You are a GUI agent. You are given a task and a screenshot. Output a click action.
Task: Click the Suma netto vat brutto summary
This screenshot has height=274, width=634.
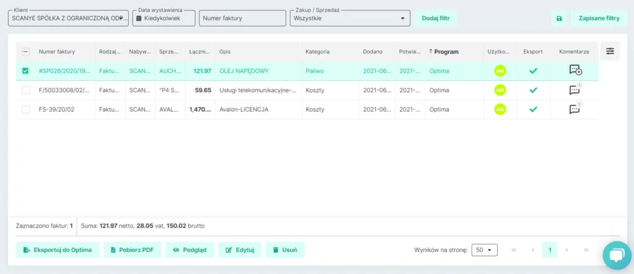coord(143,226)
